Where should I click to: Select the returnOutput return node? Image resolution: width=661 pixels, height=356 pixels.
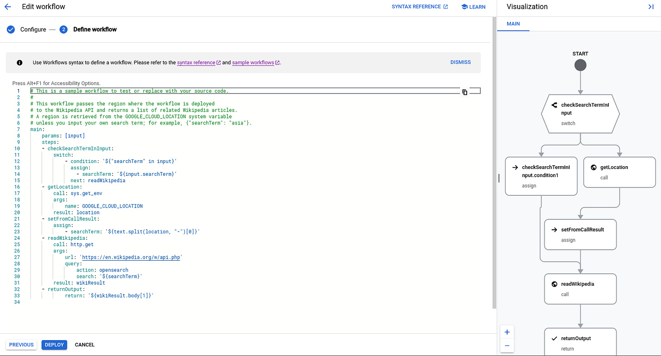coord(580,342)
